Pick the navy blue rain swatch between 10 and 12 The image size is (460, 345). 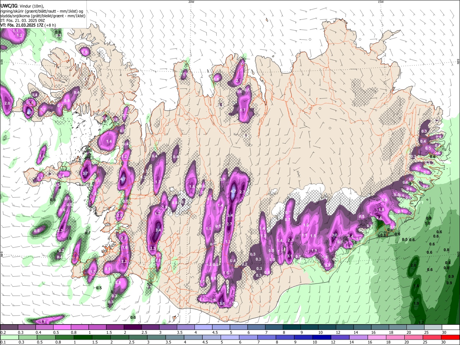coord(322,337)
